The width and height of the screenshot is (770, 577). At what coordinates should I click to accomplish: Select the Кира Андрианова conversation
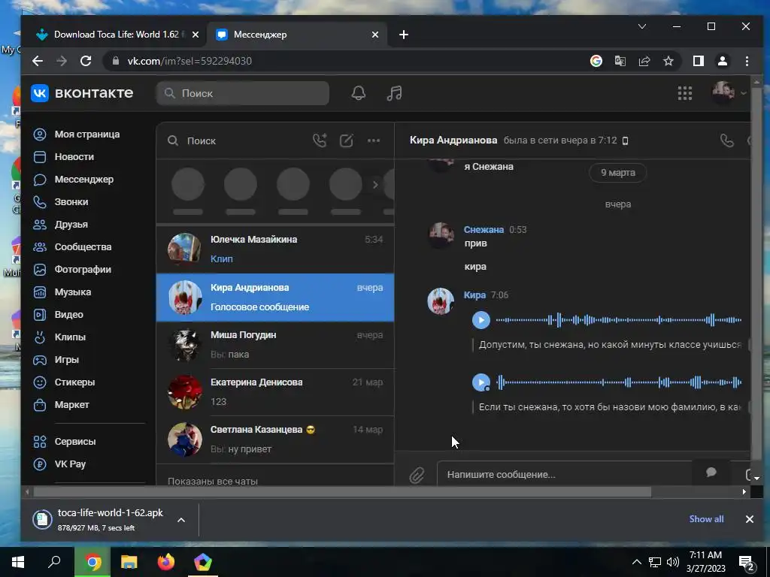[x=275, y=298]
